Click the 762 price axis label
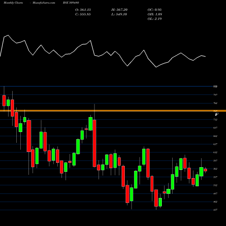 [x=216, y=103]
